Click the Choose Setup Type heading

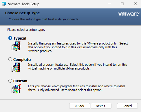[x=22, y=13]
